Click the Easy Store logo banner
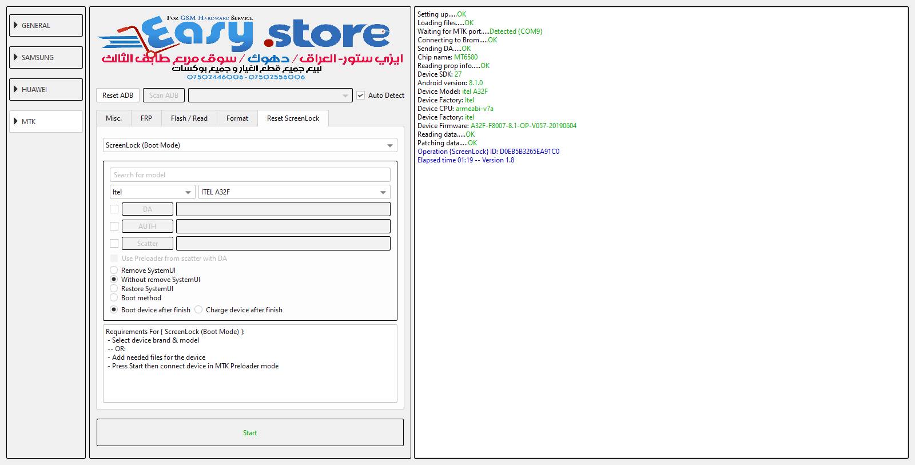This screenshot has width=915, height=465. point(250,47)
